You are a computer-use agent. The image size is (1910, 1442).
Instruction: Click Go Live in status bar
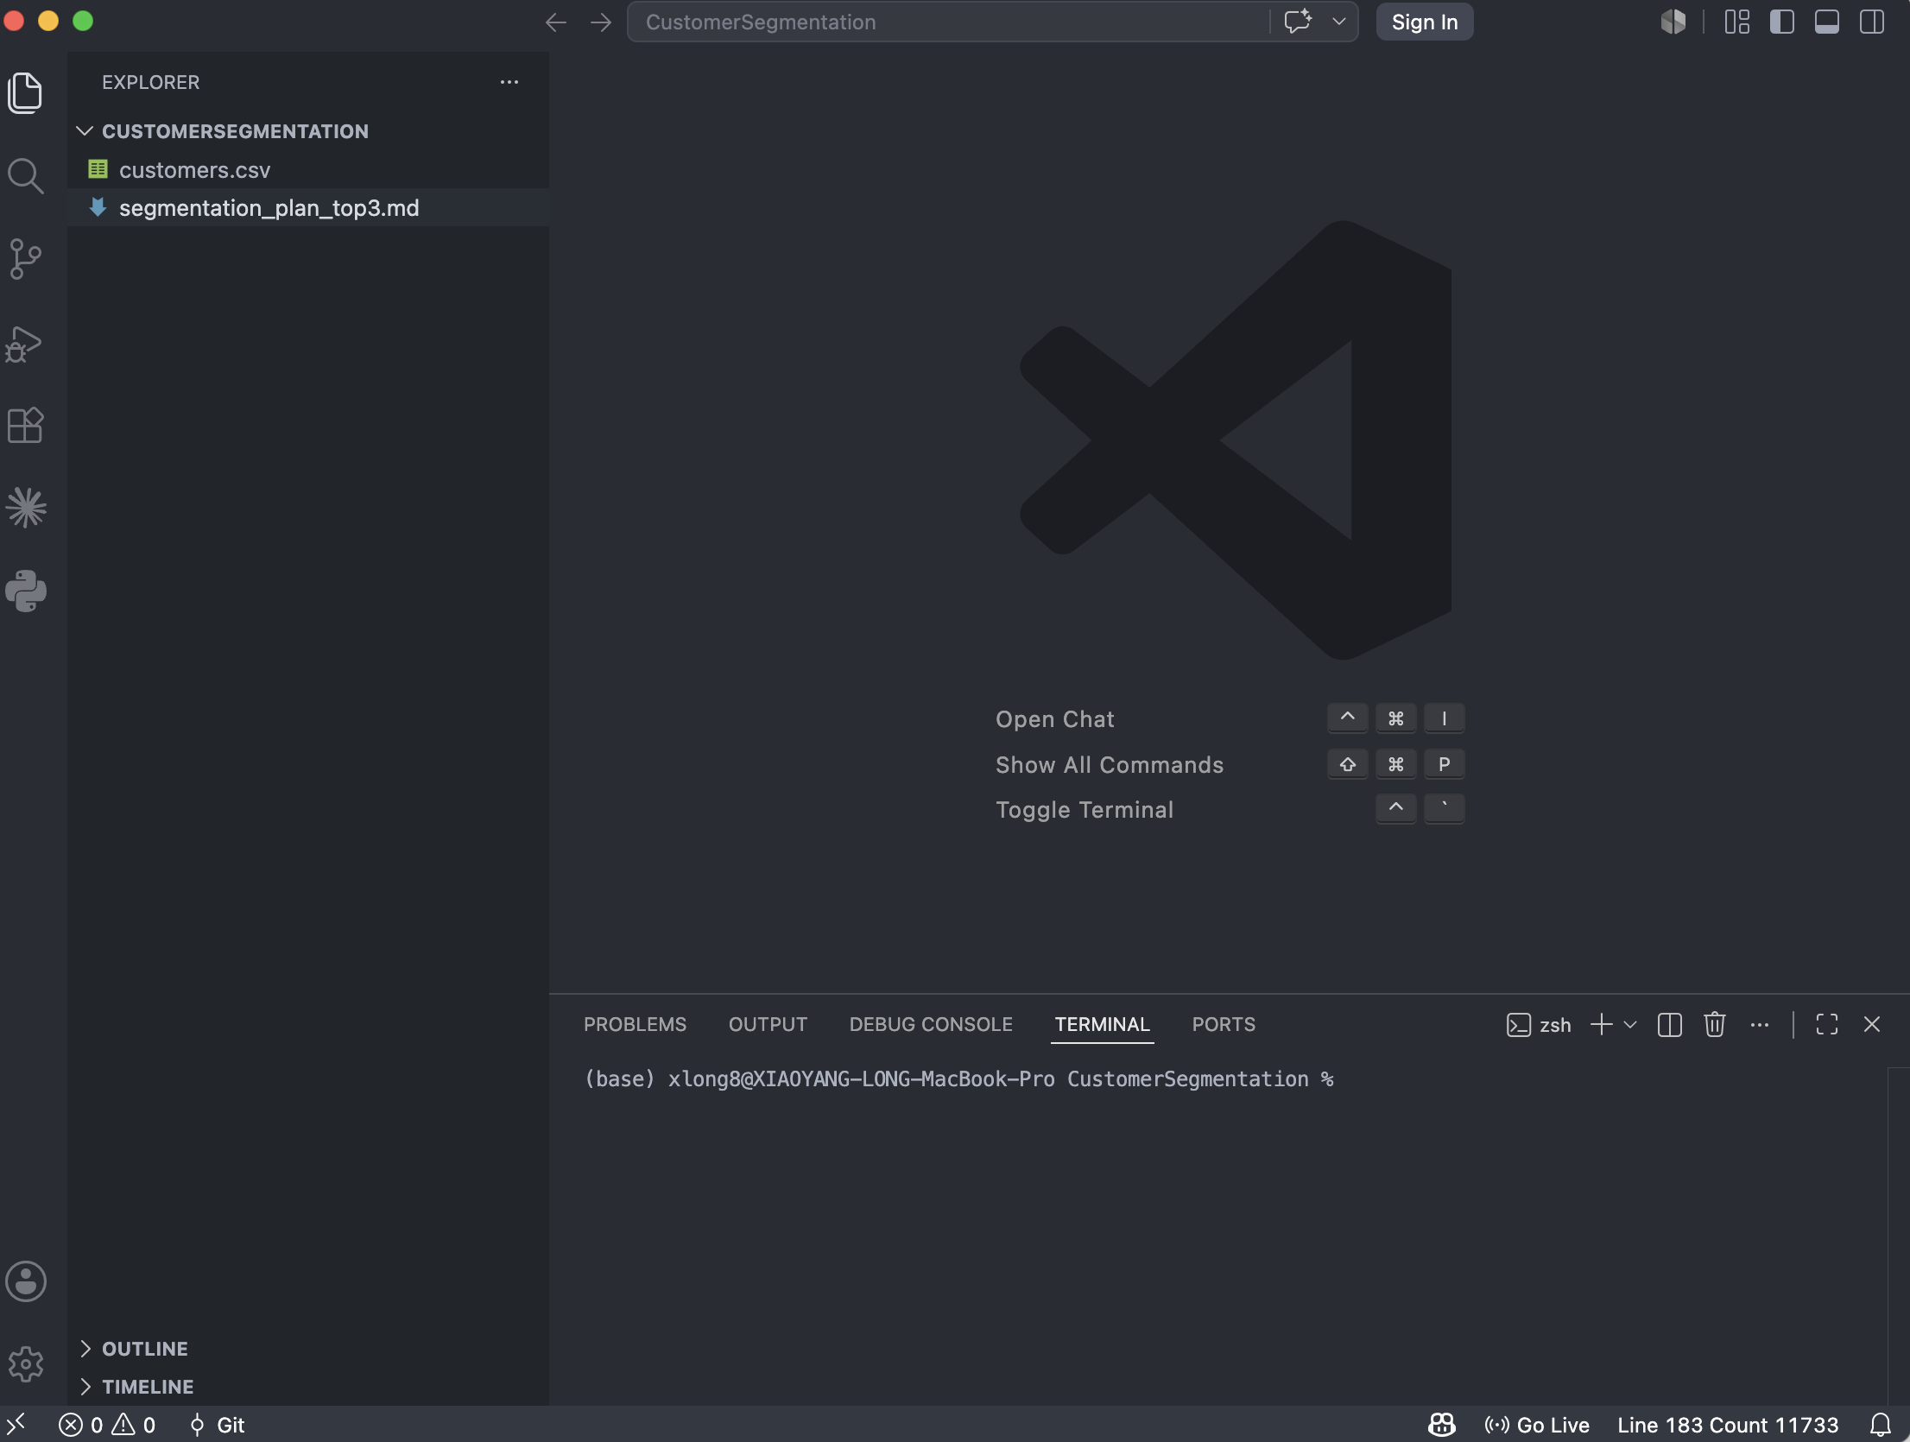(x=1537, y=1425)
